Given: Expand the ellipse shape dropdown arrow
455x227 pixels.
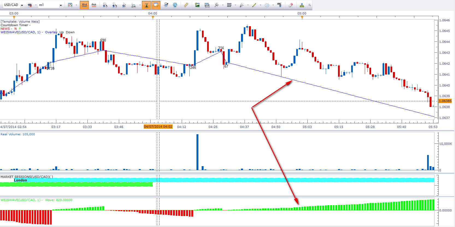Looking at the screenshot, I should click(273, 5).
